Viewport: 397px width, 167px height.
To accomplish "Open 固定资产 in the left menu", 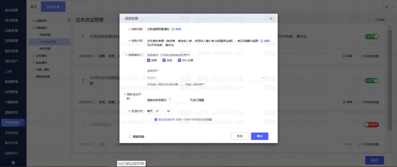I will pos(11,61).
